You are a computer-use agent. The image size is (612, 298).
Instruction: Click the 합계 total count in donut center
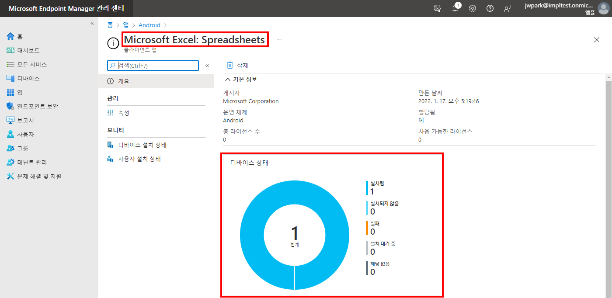[295, 236]
